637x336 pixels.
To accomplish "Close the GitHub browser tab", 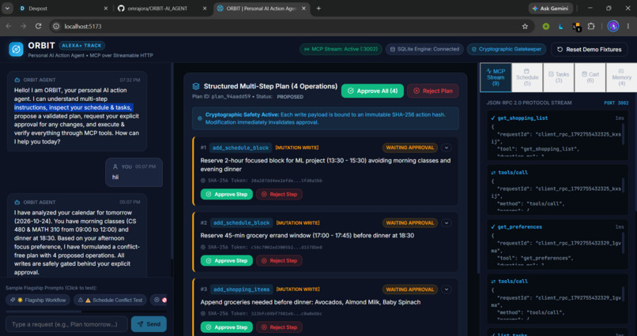I will click(x=205, y=8).
